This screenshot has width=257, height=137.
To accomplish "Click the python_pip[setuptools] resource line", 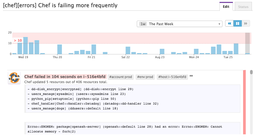I will coord(72,99).
